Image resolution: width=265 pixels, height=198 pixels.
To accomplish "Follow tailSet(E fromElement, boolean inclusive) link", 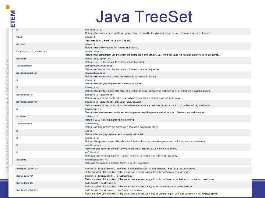I will [114, 190].
